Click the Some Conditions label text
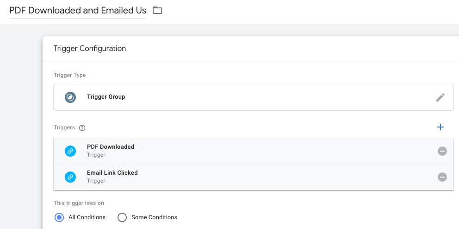 point(154,217)
